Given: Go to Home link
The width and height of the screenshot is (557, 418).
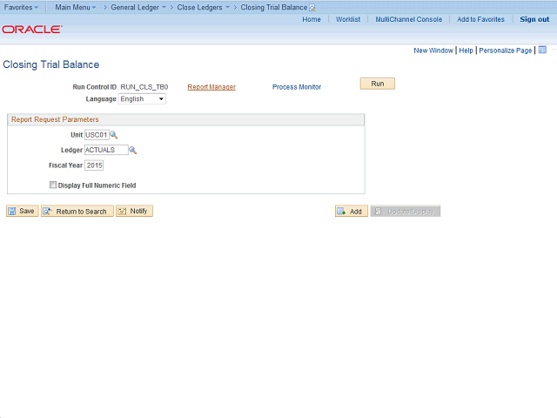Looking at the screenshot, I should click(x=312, y=19).
